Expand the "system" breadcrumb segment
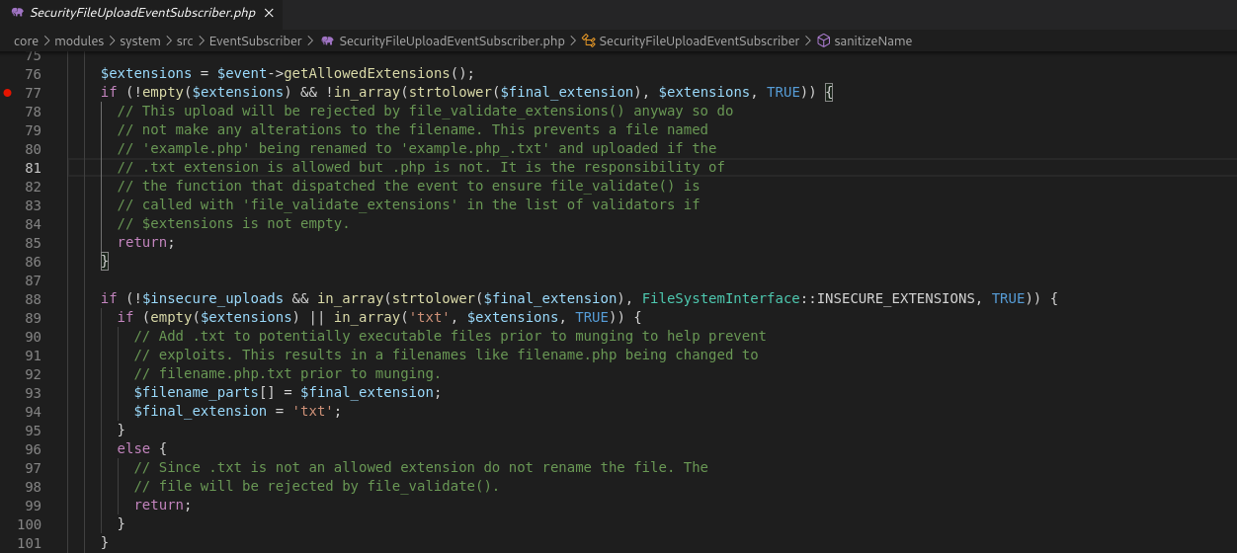1237x553 pixels. (x=139, y=41)
